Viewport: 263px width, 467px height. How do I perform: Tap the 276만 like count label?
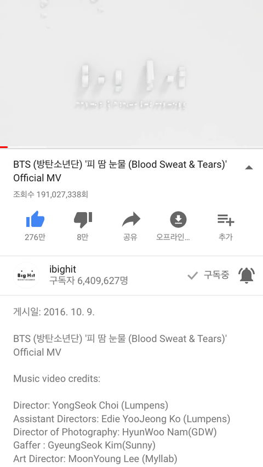coord(35,237)
